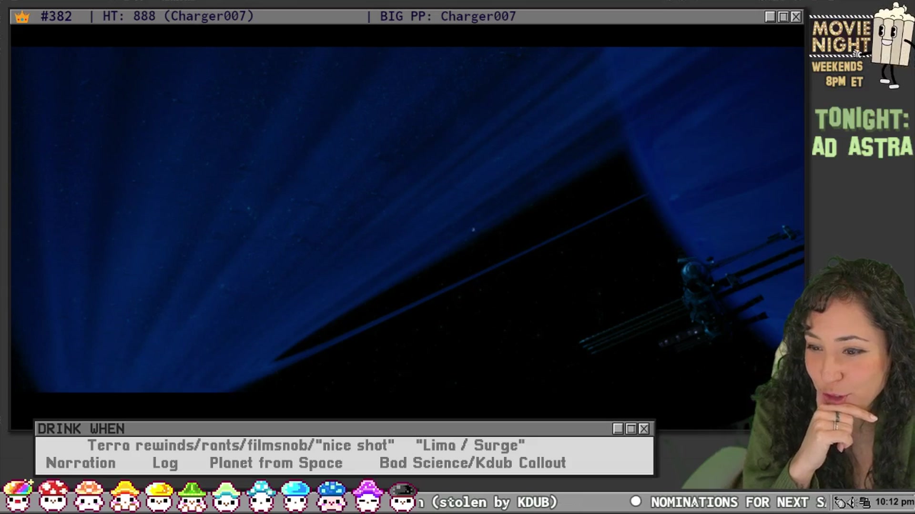Click the yellow-orange pointed mushroom character

(x=124, y=496)
